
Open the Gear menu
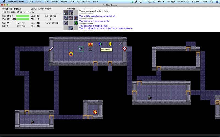pos(46,2)
